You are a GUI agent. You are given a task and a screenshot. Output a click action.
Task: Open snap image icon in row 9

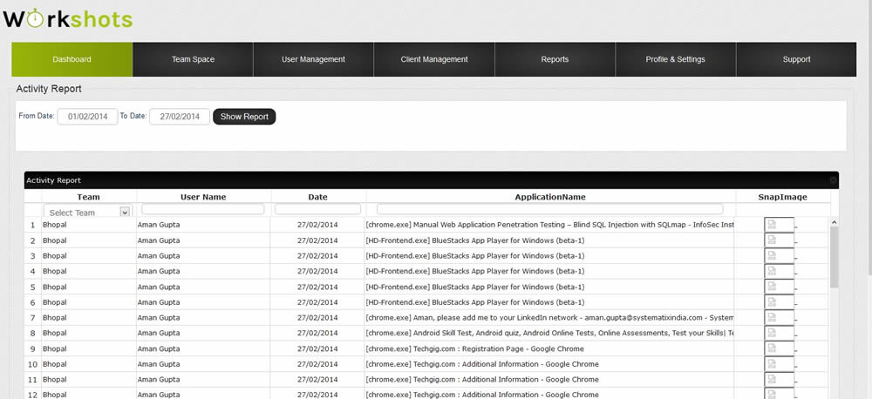point(771,348)
